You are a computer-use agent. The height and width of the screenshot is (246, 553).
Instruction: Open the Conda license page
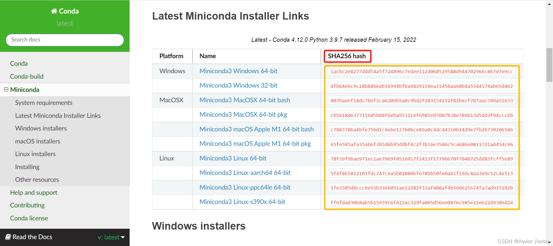(x=29, y=218)
